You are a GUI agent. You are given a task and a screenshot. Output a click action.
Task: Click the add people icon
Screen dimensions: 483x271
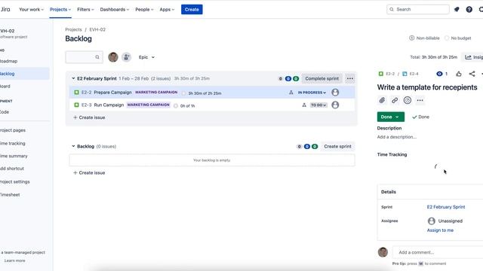[x=126, y=57]
